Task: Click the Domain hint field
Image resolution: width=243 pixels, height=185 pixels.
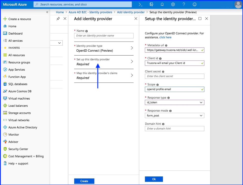Action: 174,129
